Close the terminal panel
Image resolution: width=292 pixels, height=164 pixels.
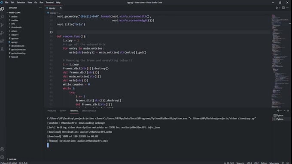click(x=288, y=111)
